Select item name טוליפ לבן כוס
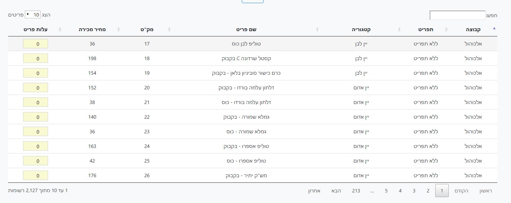Screen dimensions: 511x203 246,44
